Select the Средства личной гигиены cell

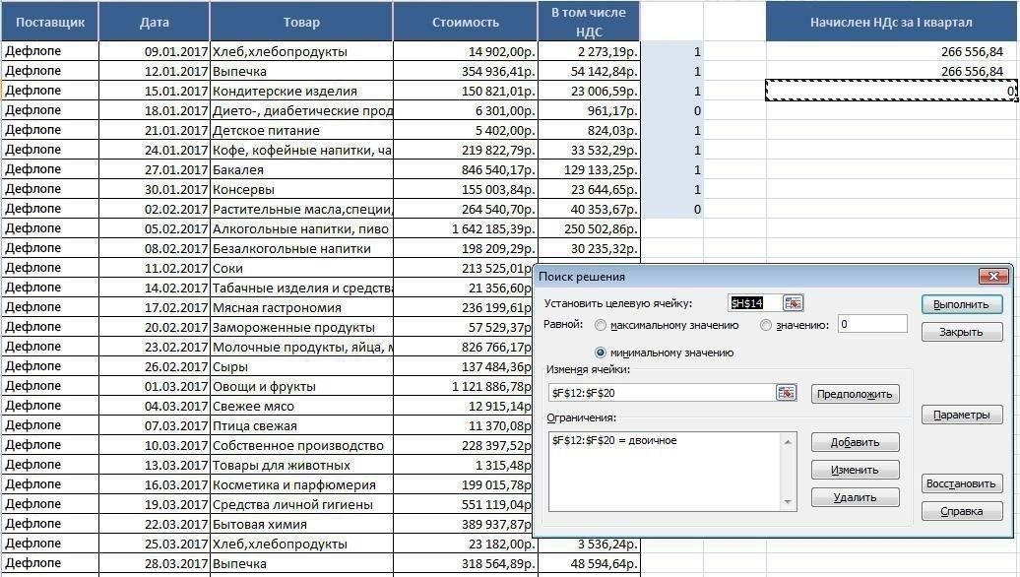click(x=302, y=505)
